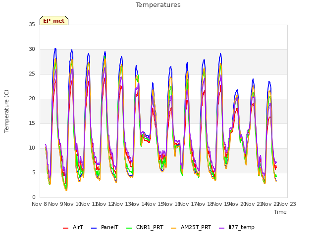
Task: Click the 30 y-axis tick label
Action: pos(32,49)
